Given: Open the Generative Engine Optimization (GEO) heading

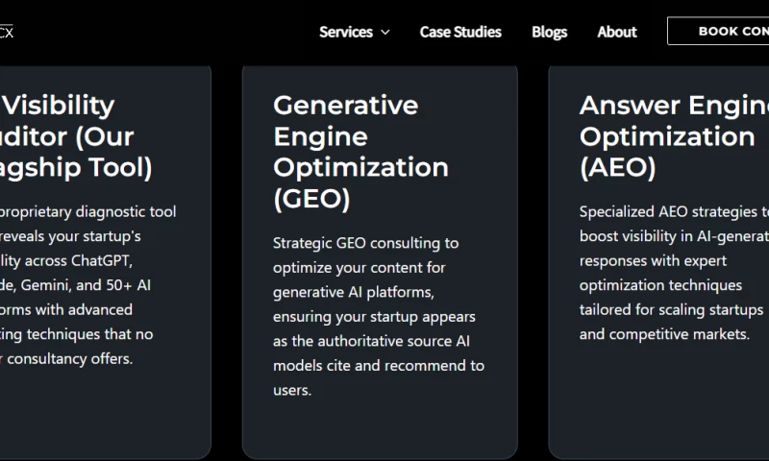Looking at the screenshot, I should [360, 152].
